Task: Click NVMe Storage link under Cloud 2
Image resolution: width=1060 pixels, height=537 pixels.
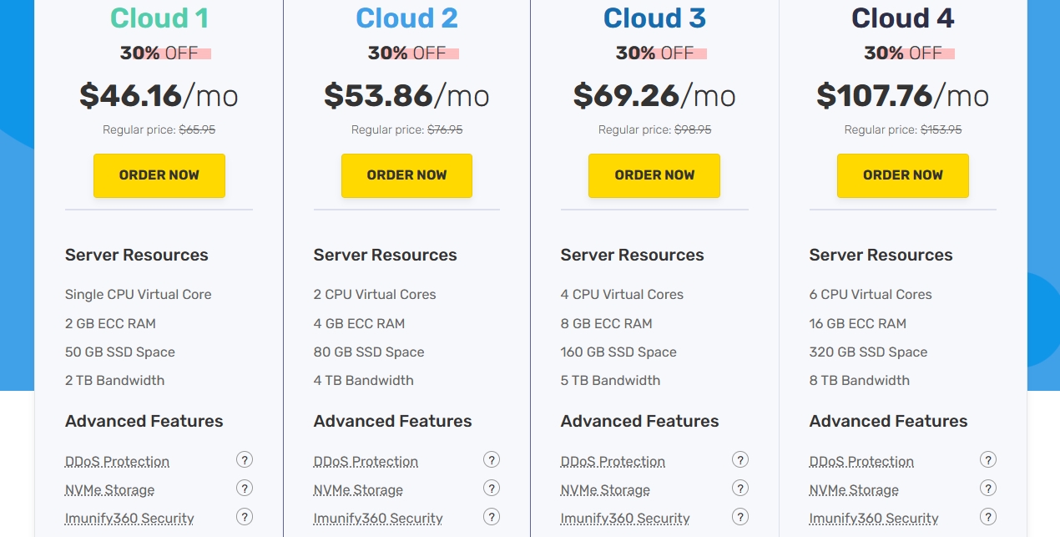Action: point(358,490)
